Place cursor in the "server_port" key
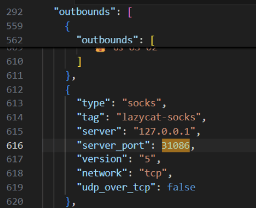 coord(113,145)
